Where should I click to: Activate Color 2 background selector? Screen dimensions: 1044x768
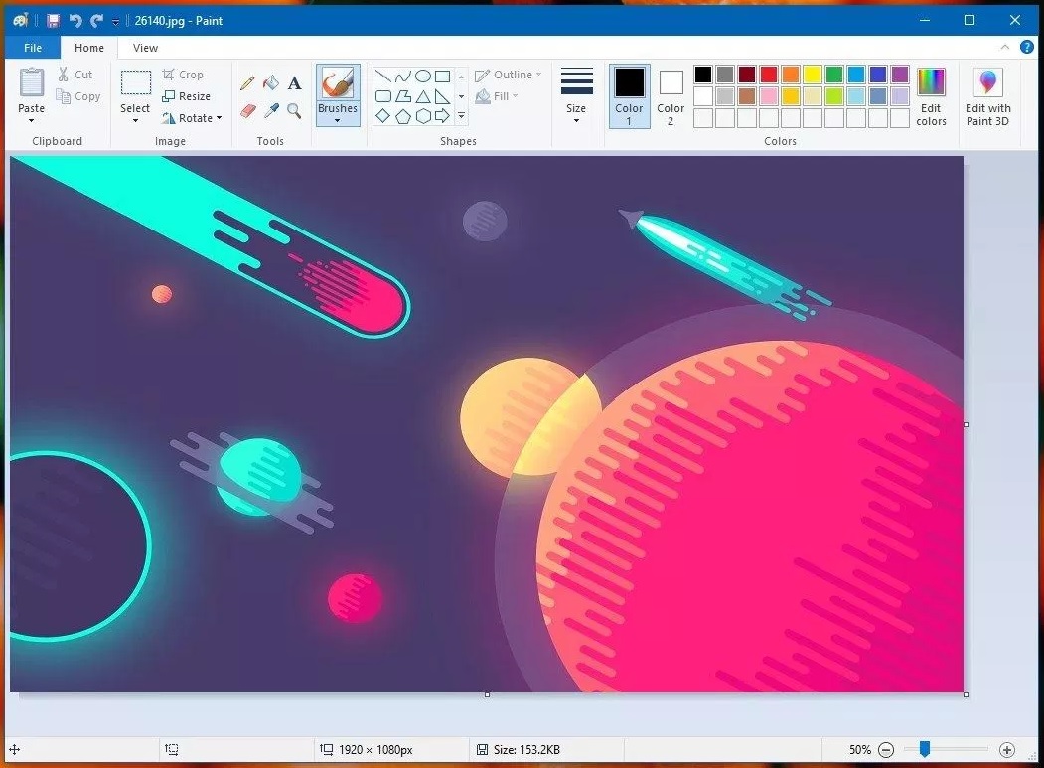(x=671, y=96)
